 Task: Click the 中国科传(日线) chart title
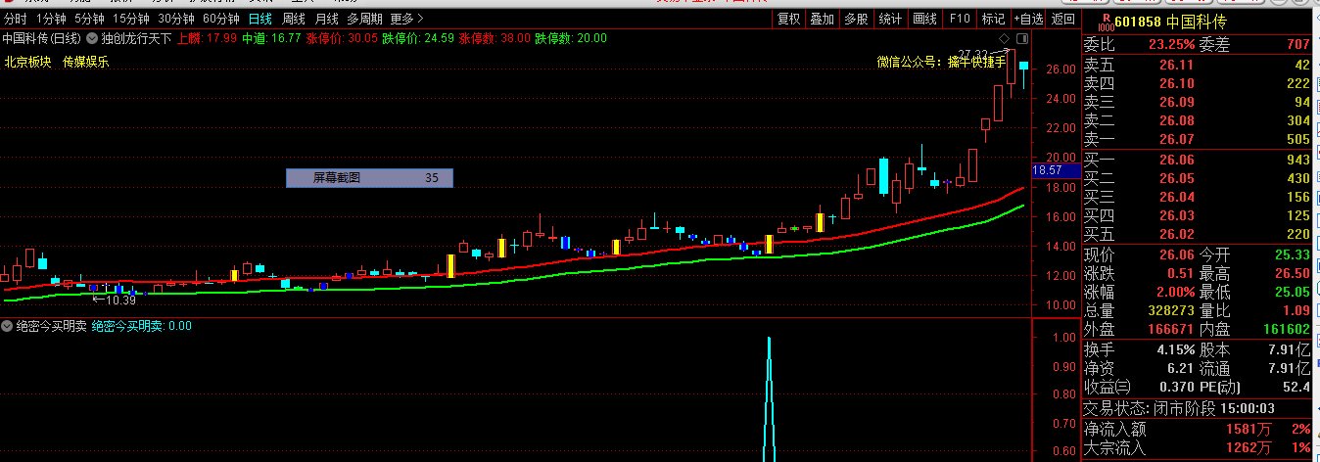[41, 38]
